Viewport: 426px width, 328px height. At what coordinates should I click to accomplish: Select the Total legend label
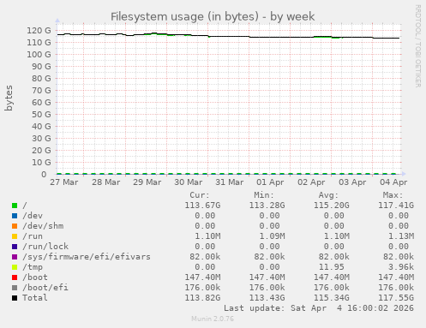coord(35,298)
